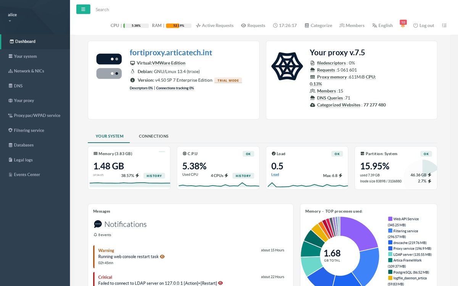
Task: Click the Memory usage sparkline chart
Action: pos(130,184)
